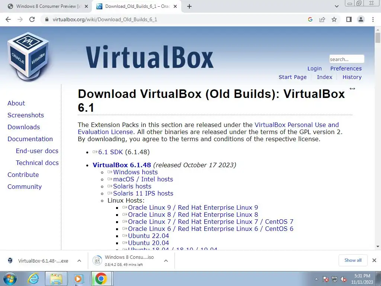This screenshot has height=286, width=381.
Task: Expand the tab search chevron
Action: tap(336, 7)
